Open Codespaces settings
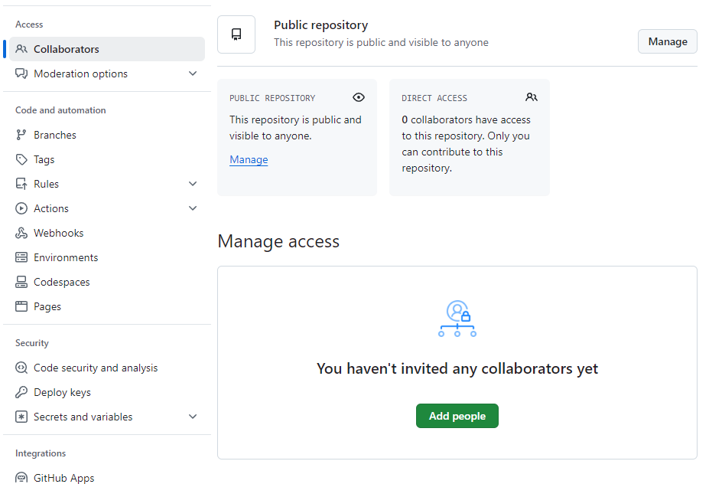Image resolution: width=709 pixels, height=484 pixels. tap(107, 282)
